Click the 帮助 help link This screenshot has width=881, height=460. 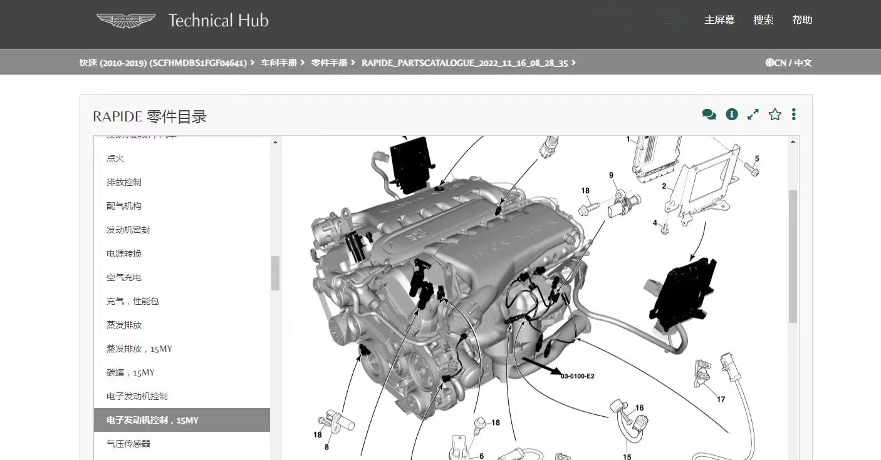(802, 20)
